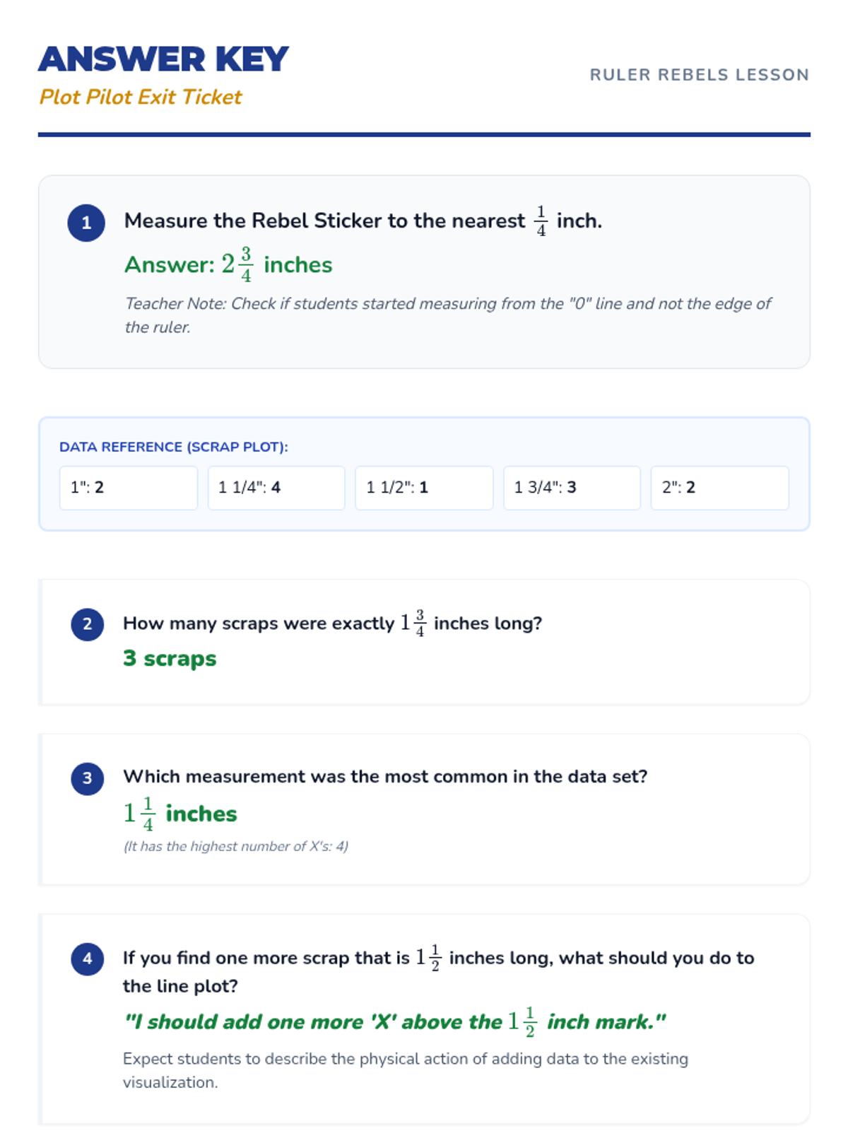848x1131 pixels.
Task: Click the Teacher Note about the "0" line
Action: [447, 315]
